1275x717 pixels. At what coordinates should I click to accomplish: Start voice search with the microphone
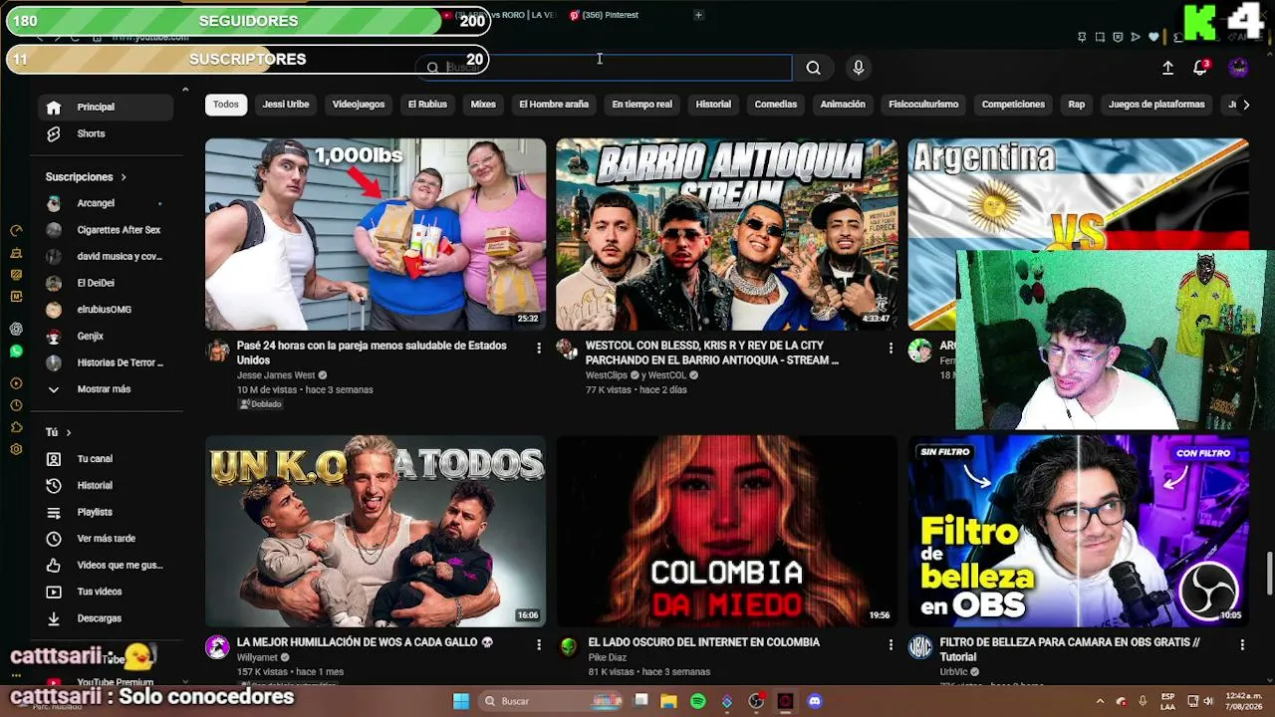click(x=859, y=68)
